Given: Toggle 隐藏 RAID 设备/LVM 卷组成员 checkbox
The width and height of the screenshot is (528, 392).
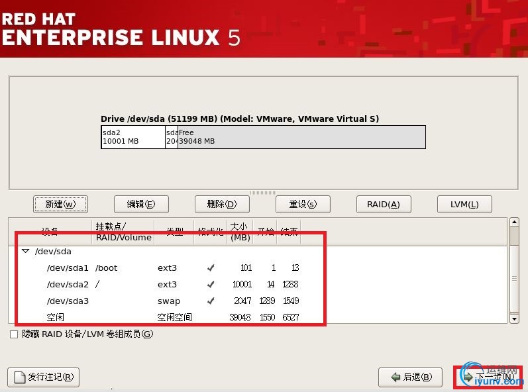Looking at the screenshot, I should [x=14, y=334].
